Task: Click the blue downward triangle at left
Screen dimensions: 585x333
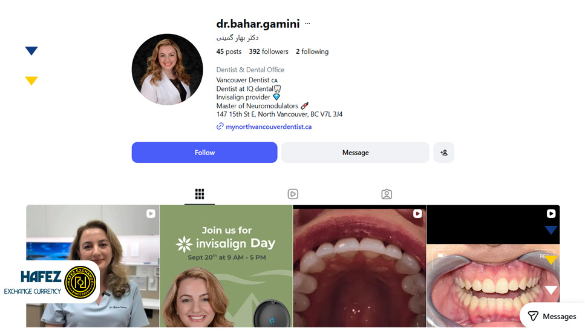Action: 31,51
